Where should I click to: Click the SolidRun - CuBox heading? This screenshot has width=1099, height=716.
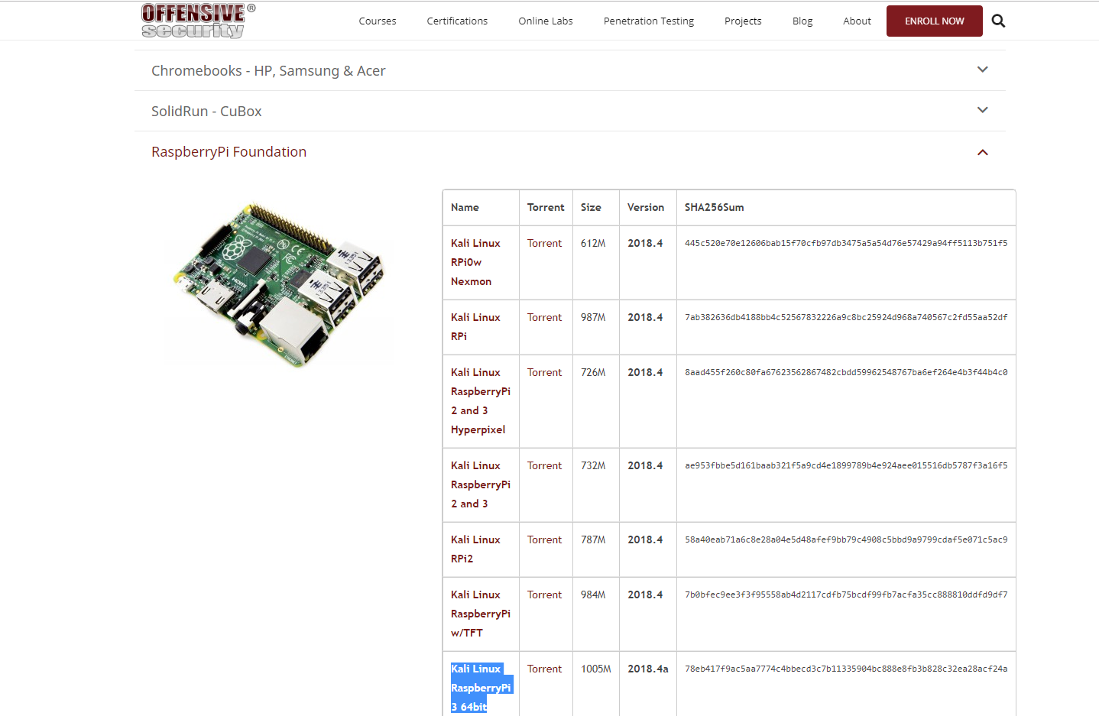point(206,112)
